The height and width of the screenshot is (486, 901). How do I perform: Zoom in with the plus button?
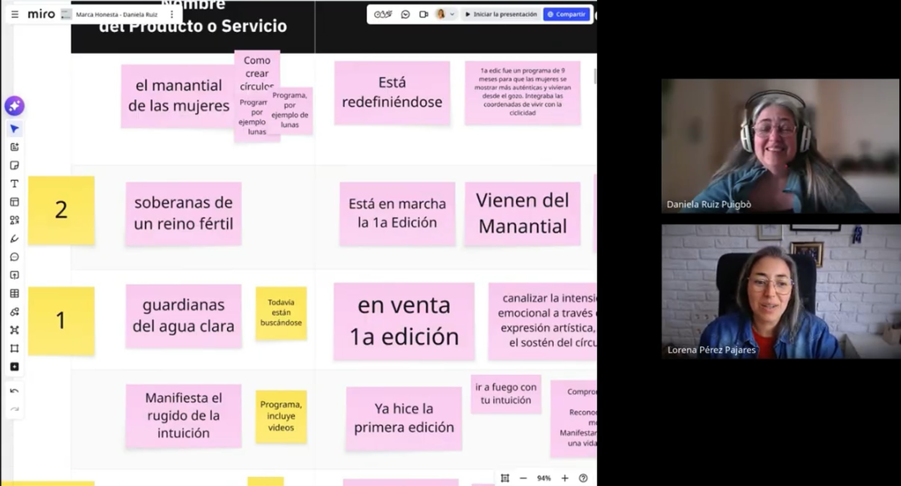tap(565, 478)
